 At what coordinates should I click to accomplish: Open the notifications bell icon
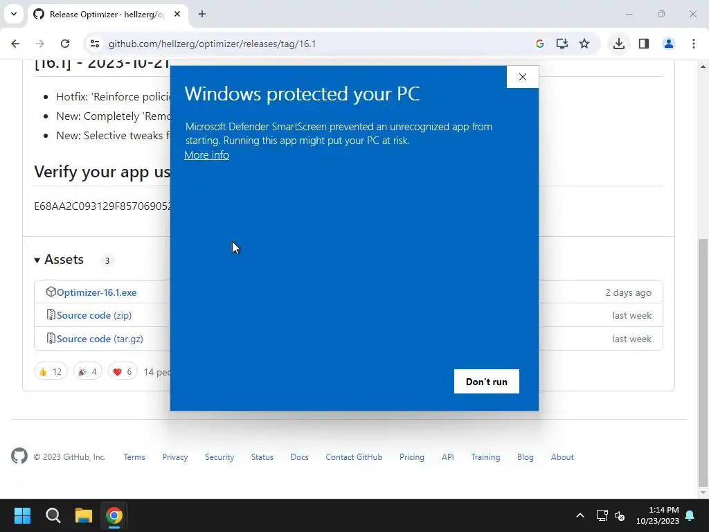point(690,515)
